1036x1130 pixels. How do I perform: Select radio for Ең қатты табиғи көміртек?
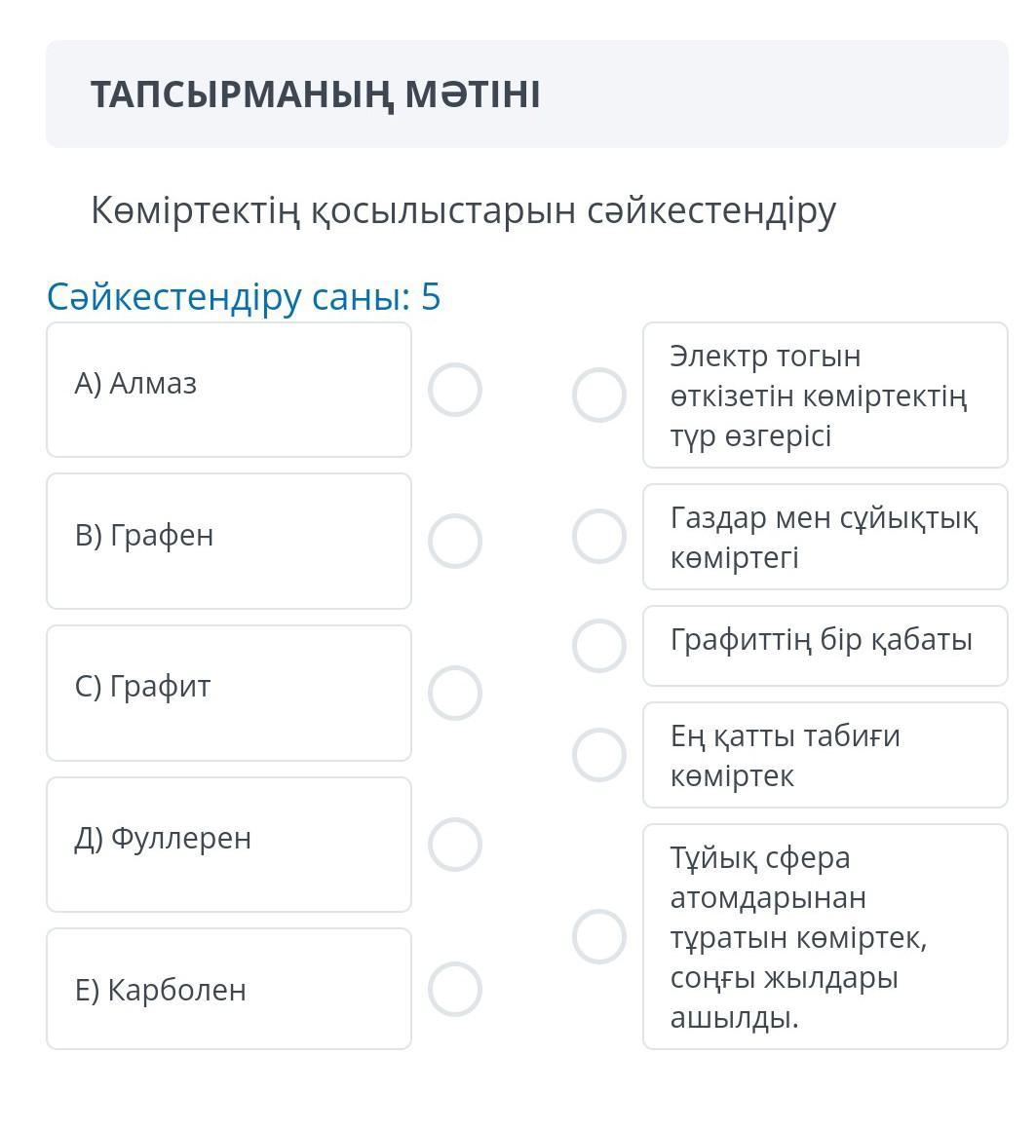pyautogui.click(x=598, y=755)
